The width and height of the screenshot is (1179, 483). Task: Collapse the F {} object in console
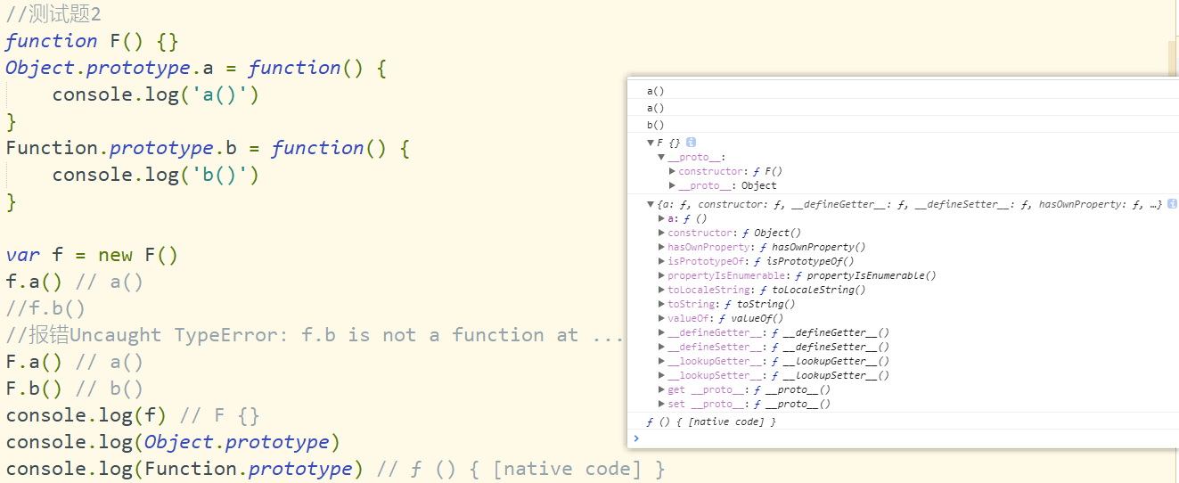(651, 143)
